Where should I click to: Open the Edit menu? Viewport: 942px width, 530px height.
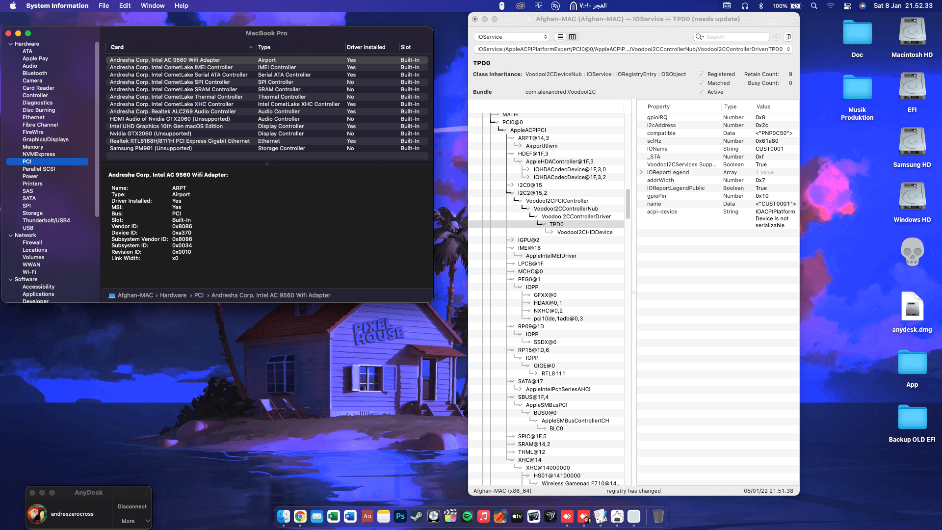click(125, 6)
